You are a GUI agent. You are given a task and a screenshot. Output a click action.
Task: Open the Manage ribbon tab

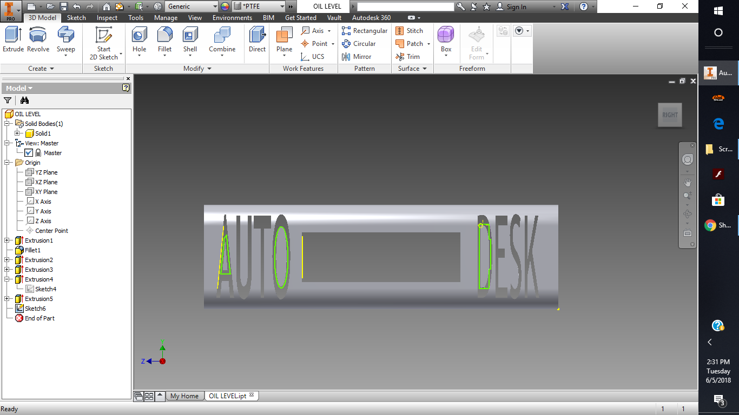coord(166,18)
